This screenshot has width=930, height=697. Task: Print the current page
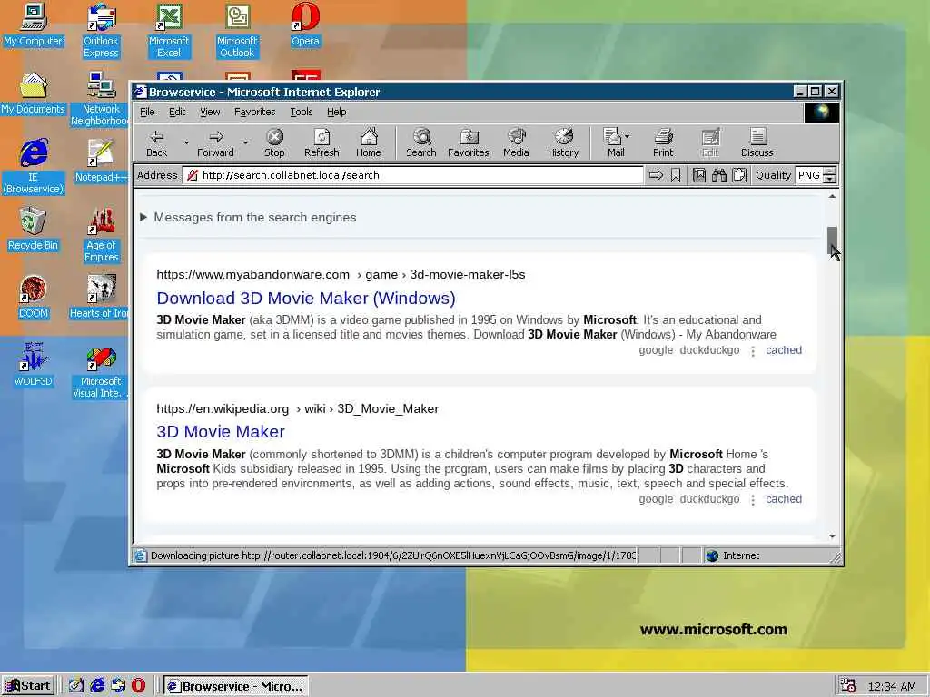point(663,142)
